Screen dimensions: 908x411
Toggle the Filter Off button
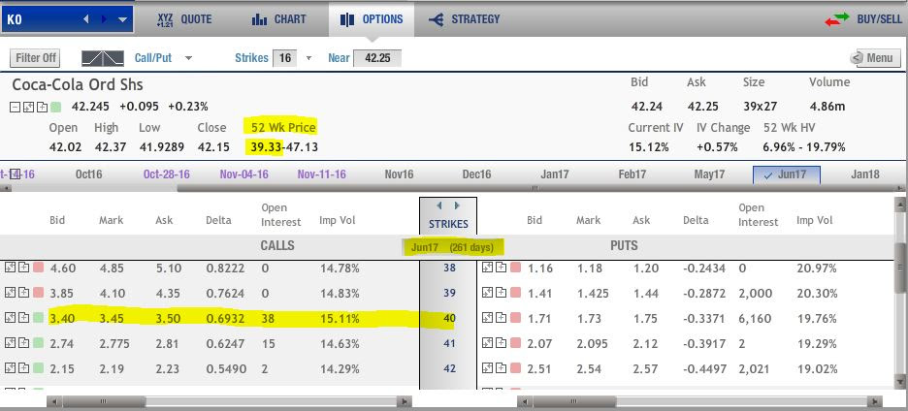click(36, 58)
